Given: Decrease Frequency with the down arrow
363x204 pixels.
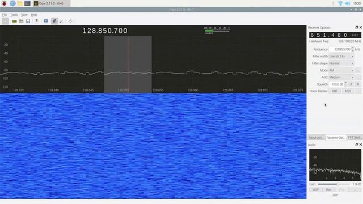Looking at the screenshot, I should point(353,50).
